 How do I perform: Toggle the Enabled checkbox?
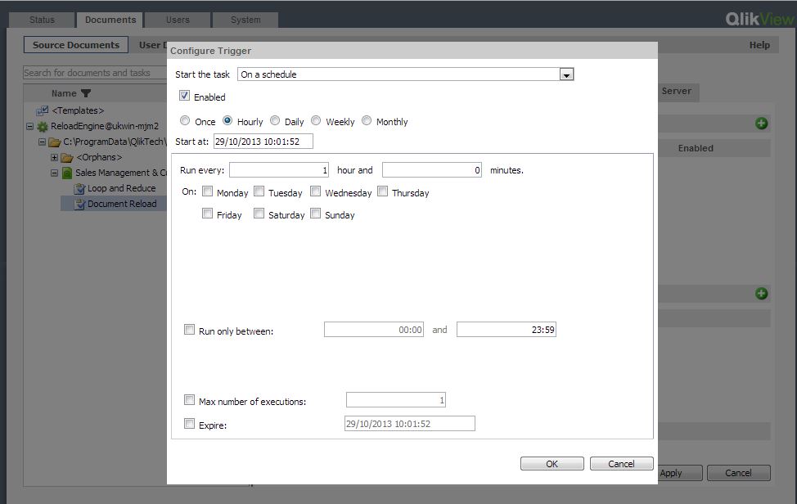[184, 96]
